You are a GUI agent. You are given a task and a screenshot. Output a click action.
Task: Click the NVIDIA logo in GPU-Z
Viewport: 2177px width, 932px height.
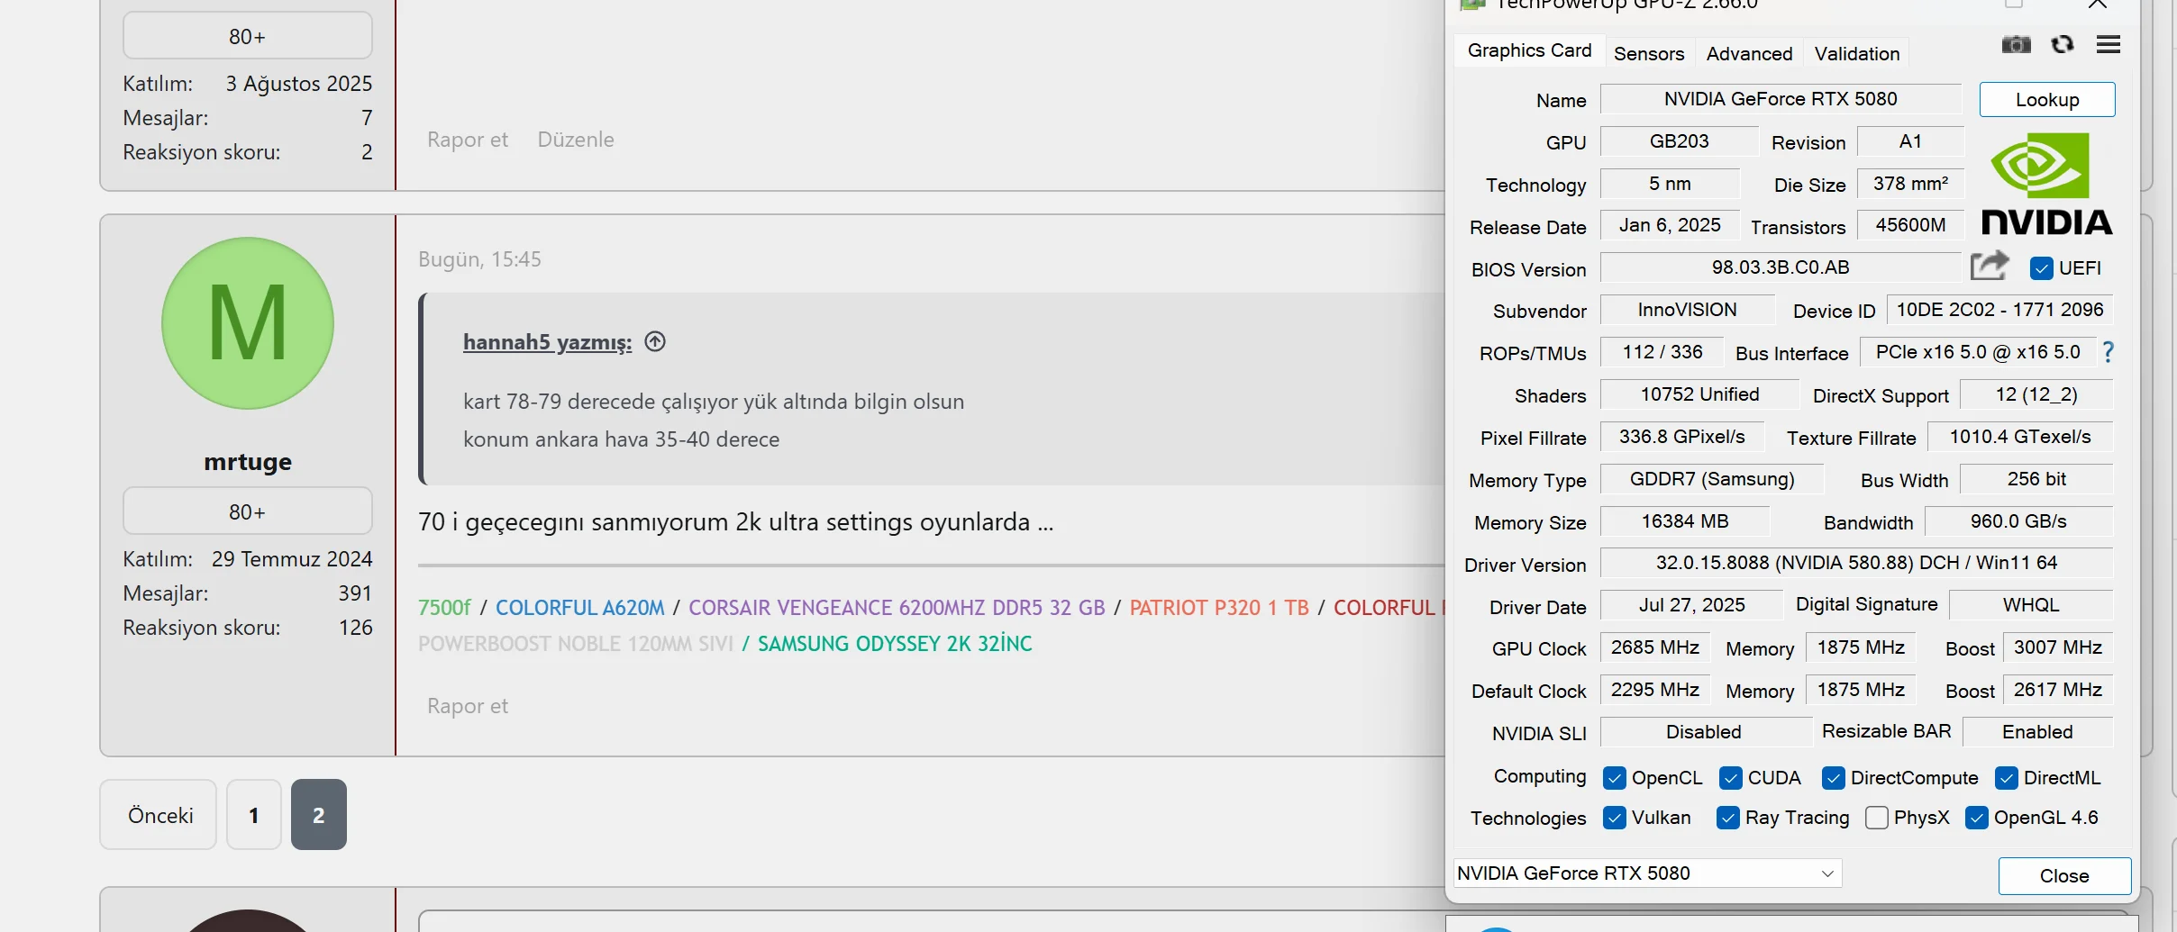2047,184
